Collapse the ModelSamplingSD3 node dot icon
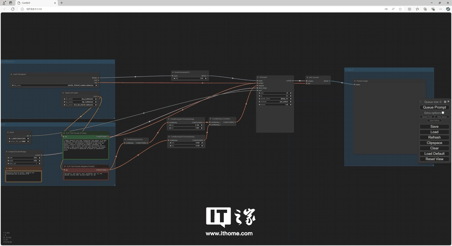 tap(173, 72)
